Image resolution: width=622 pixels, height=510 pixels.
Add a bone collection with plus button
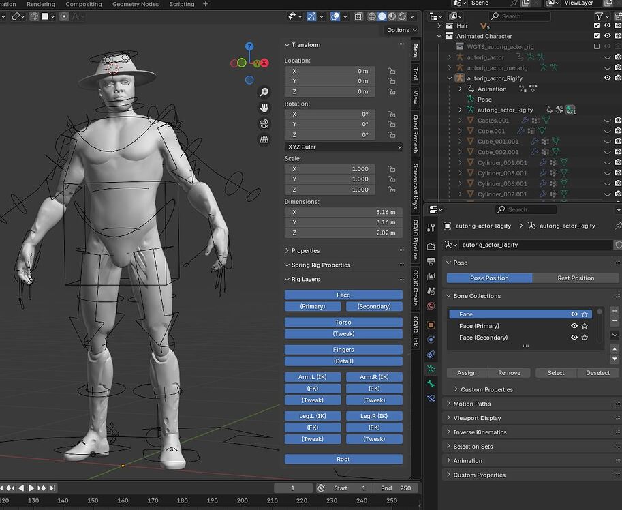615,311
